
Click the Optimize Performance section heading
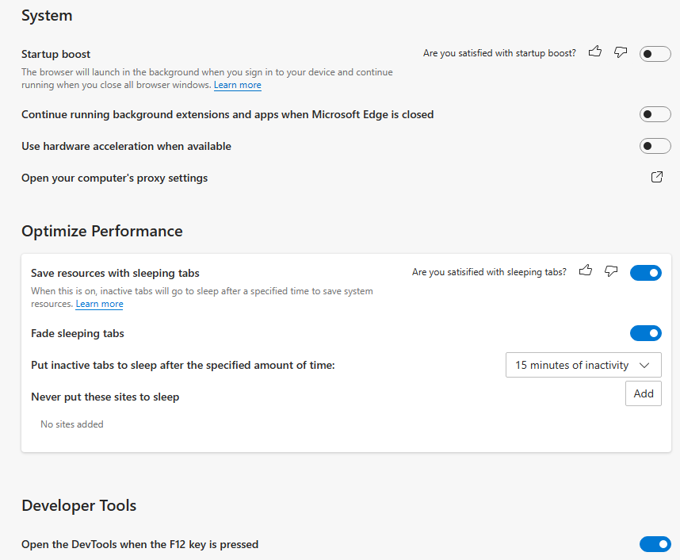[x=101, y=231]
